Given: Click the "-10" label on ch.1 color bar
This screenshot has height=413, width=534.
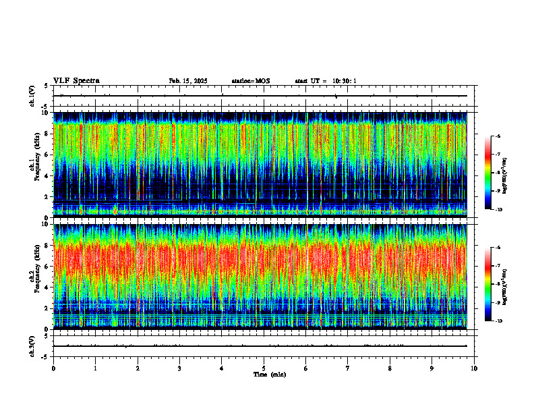Looking at the screenshot, I should (x=499, y=210).
